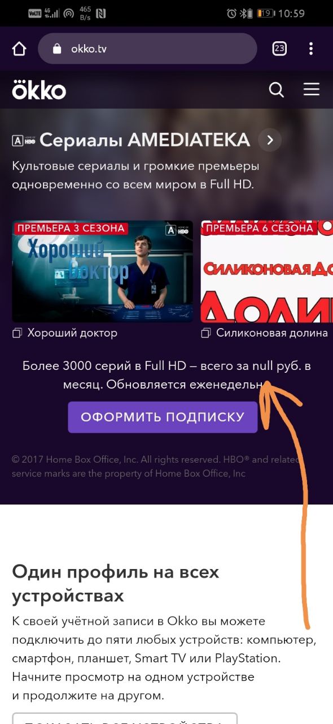Tap the Amedia HBO logo beside the heading

pos(24,140)
